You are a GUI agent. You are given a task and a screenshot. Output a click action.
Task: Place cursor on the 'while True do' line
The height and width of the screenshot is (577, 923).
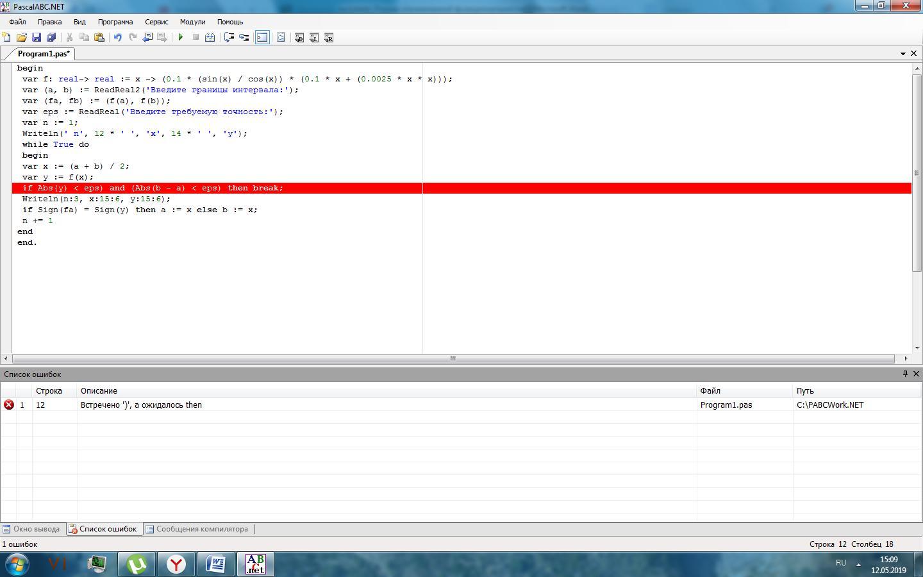click(56, 144)
